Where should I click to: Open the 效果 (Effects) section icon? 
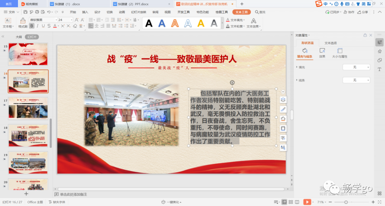pos(322,53)
